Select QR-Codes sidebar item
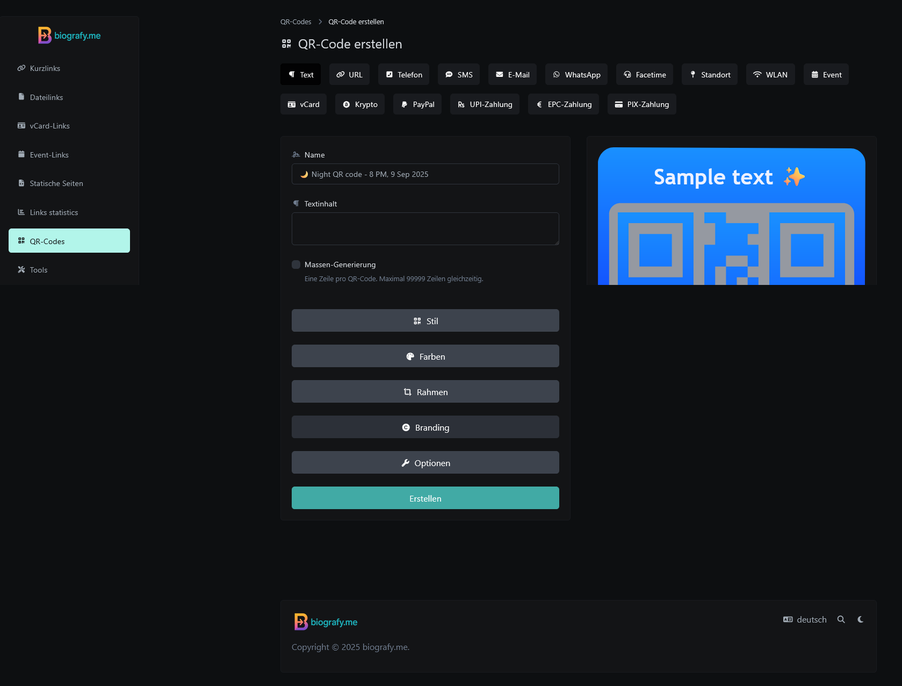Image resolution: width=902 pixels, height=686 pixels. tap(69, 241)
